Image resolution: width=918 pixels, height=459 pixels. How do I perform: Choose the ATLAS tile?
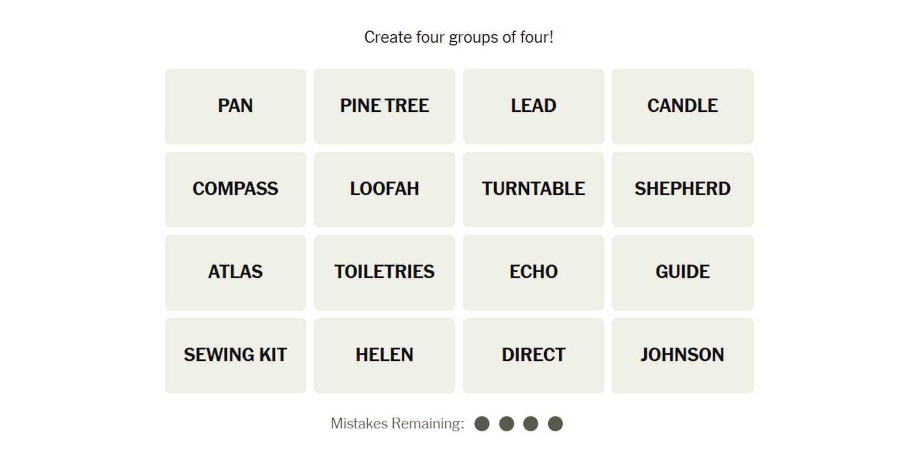[x=235, y=272]
